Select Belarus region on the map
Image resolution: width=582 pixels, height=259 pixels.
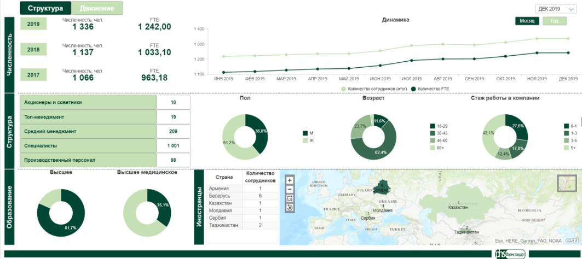click(382, 190)
